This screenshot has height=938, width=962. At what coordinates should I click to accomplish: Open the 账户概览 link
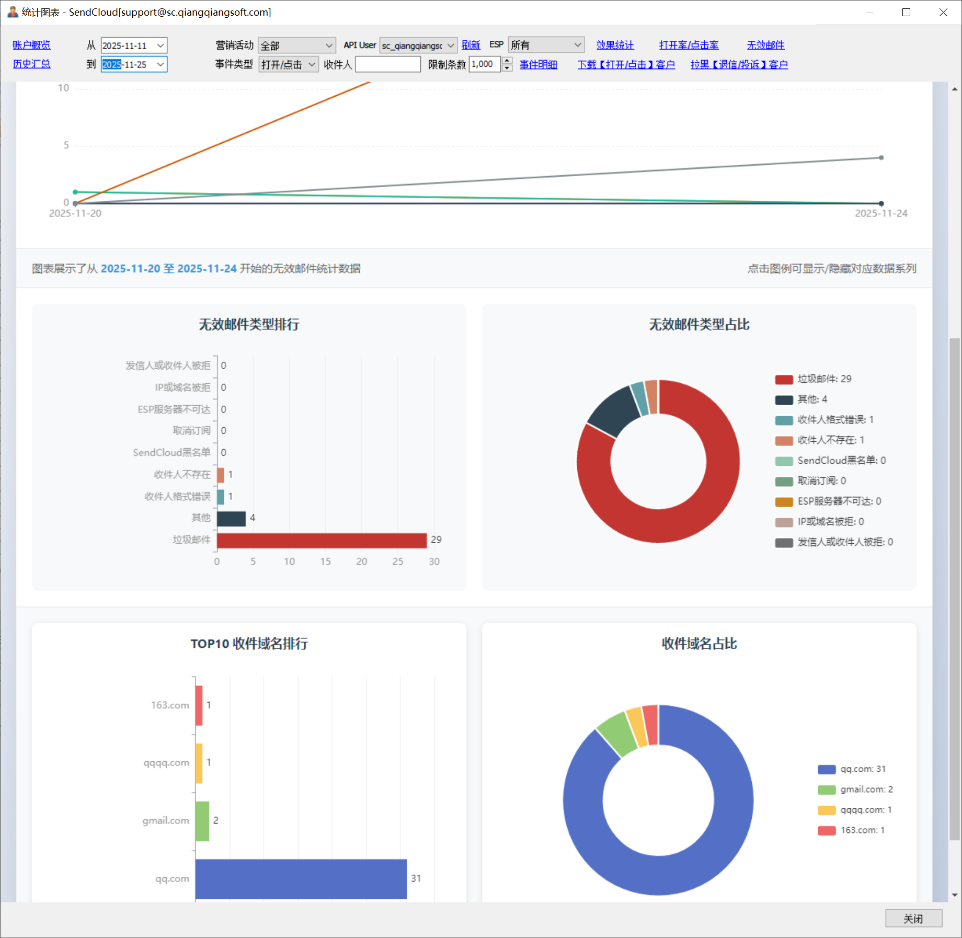click(x=31, y=45)
